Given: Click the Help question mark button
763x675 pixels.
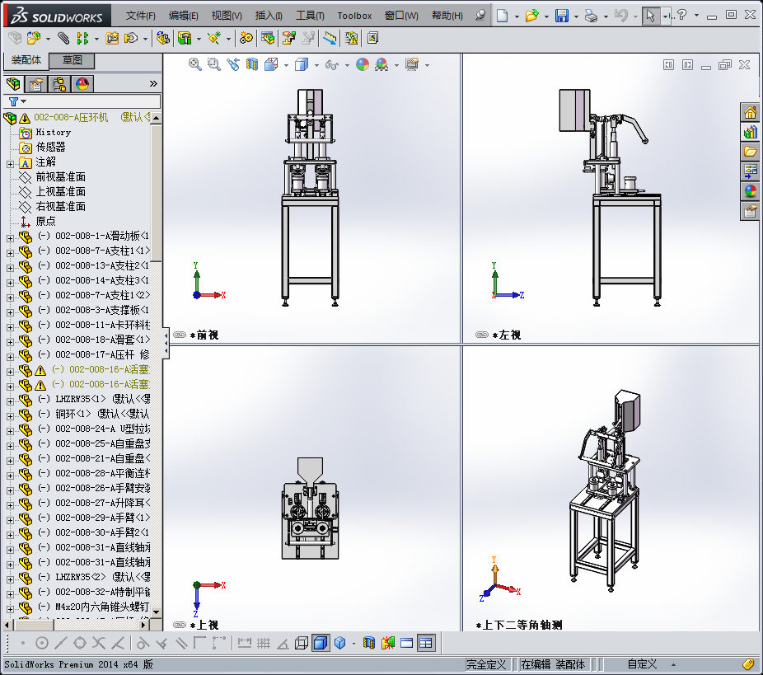Looking at the screenshot, I should (681, 15).
